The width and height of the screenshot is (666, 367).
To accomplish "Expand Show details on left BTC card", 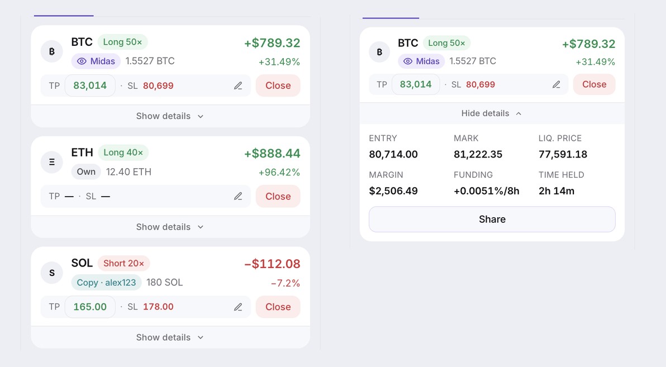I will (170, 116).
